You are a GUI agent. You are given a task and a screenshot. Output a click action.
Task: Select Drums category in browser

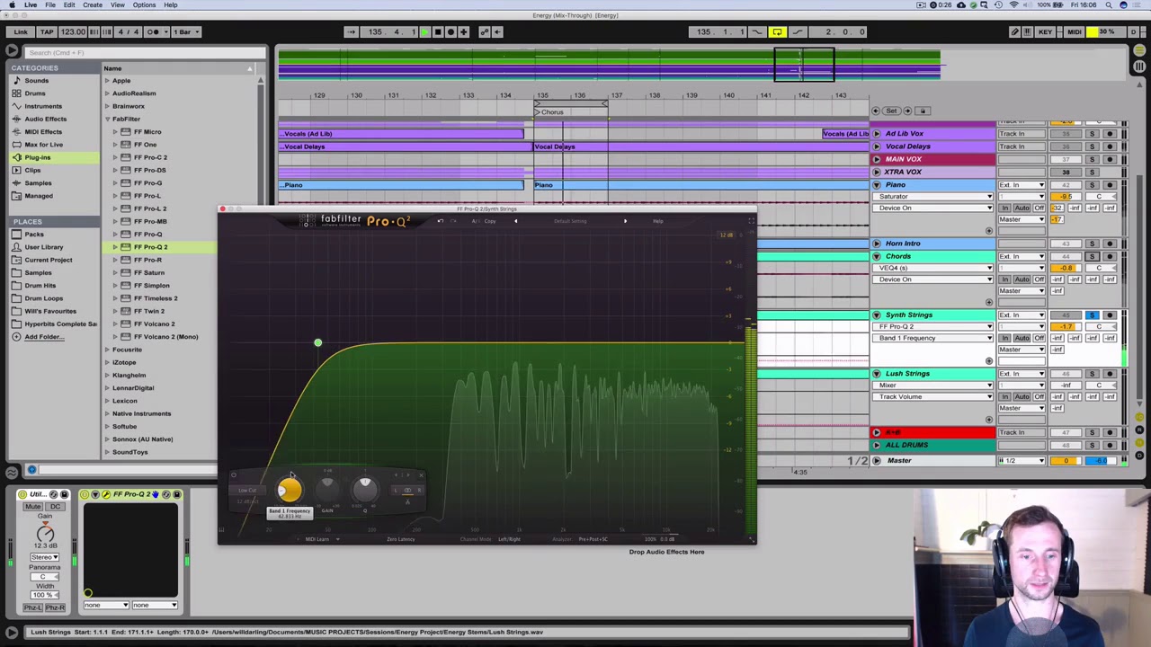click(35, 93)
